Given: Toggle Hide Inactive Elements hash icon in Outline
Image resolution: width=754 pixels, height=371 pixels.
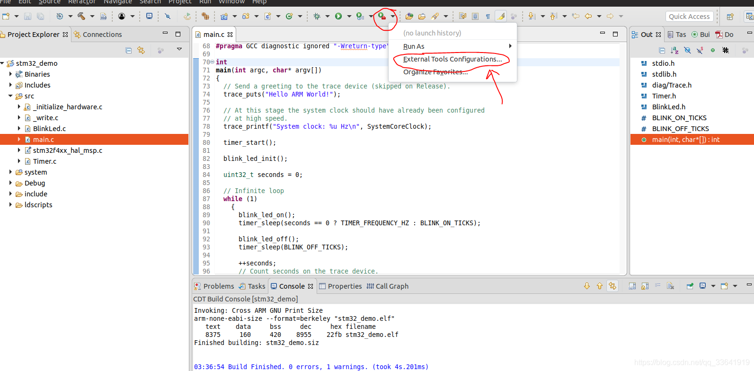Looking at the screenshot, I should [726, 50].
